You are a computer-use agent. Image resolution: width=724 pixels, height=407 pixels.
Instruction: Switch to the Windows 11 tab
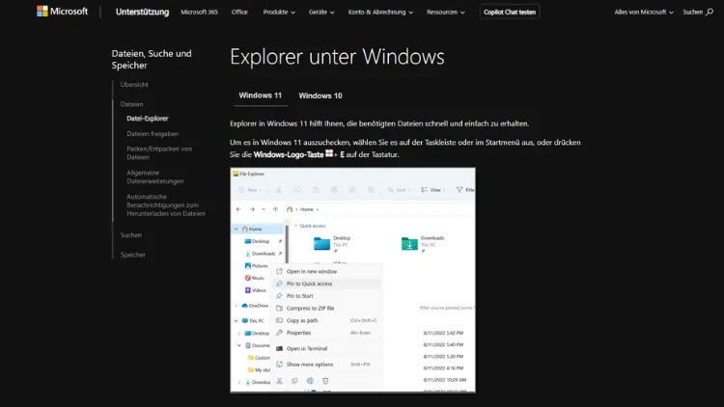tap(260, 95)
